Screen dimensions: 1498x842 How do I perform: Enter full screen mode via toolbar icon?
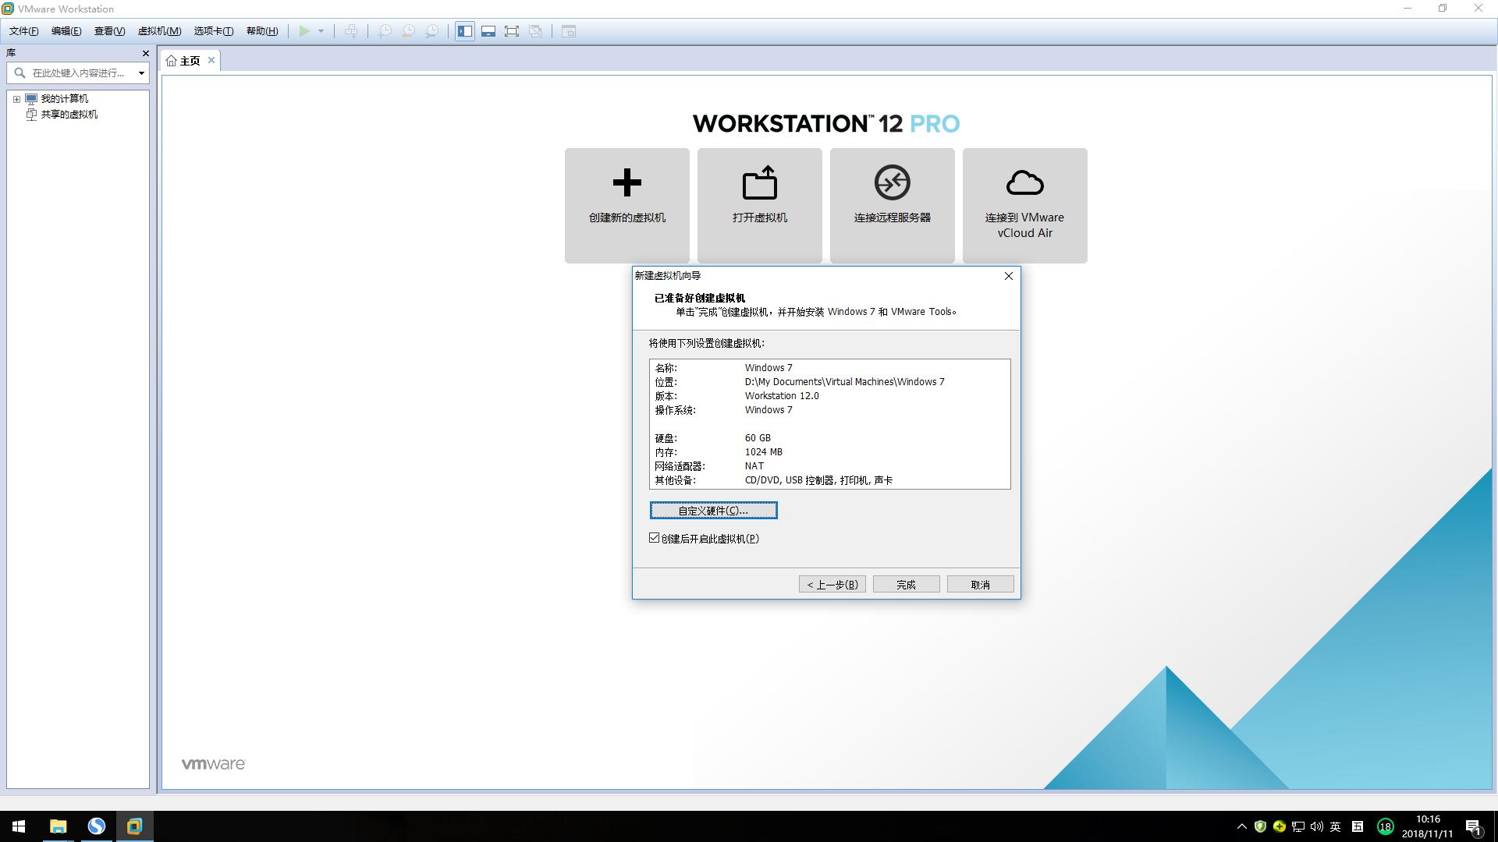pyautogui.click(x=512, y=31)
